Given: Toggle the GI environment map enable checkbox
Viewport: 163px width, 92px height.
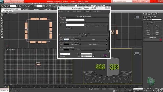Looking at the screenshot, I should coord(107,39).
